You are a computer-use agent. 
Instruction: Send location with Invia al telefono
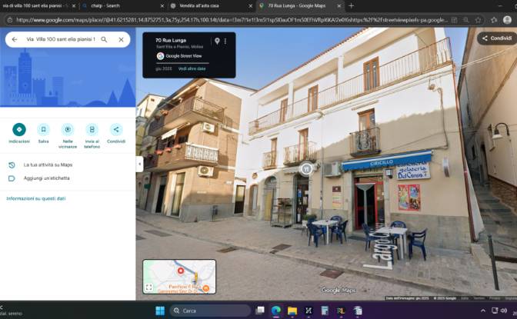point(92,129)
